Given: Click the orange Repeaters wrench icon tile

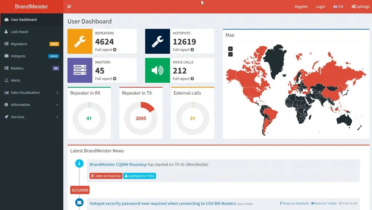Looking at the screenshot, I should 80,41.
